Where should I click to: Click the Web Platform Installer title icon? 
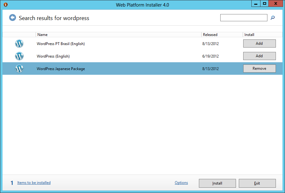[x=6, y=4]
